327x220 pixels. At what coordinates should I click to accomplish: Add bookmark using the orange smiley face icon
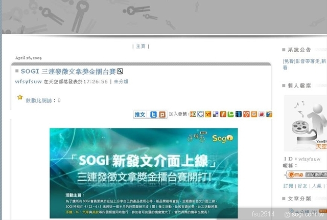254,114
